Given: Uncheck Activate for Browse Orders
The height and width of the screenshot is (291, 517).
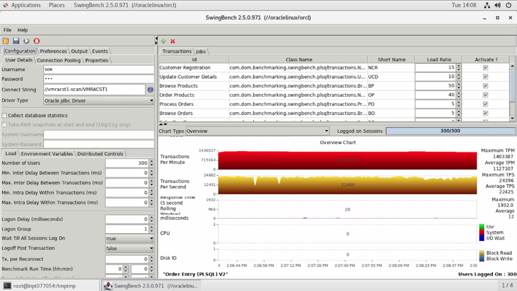Looking at the screenshot, I should tap(485, 113).
